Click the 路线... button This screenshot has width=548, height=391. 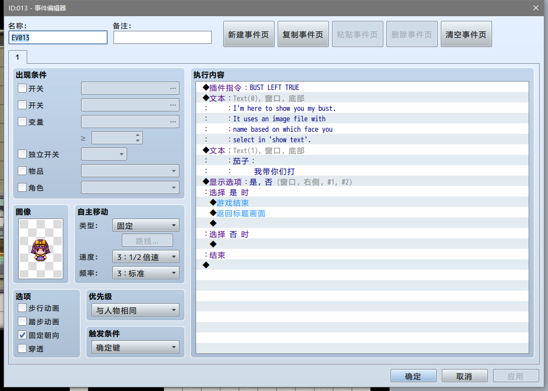click(147, 241)
